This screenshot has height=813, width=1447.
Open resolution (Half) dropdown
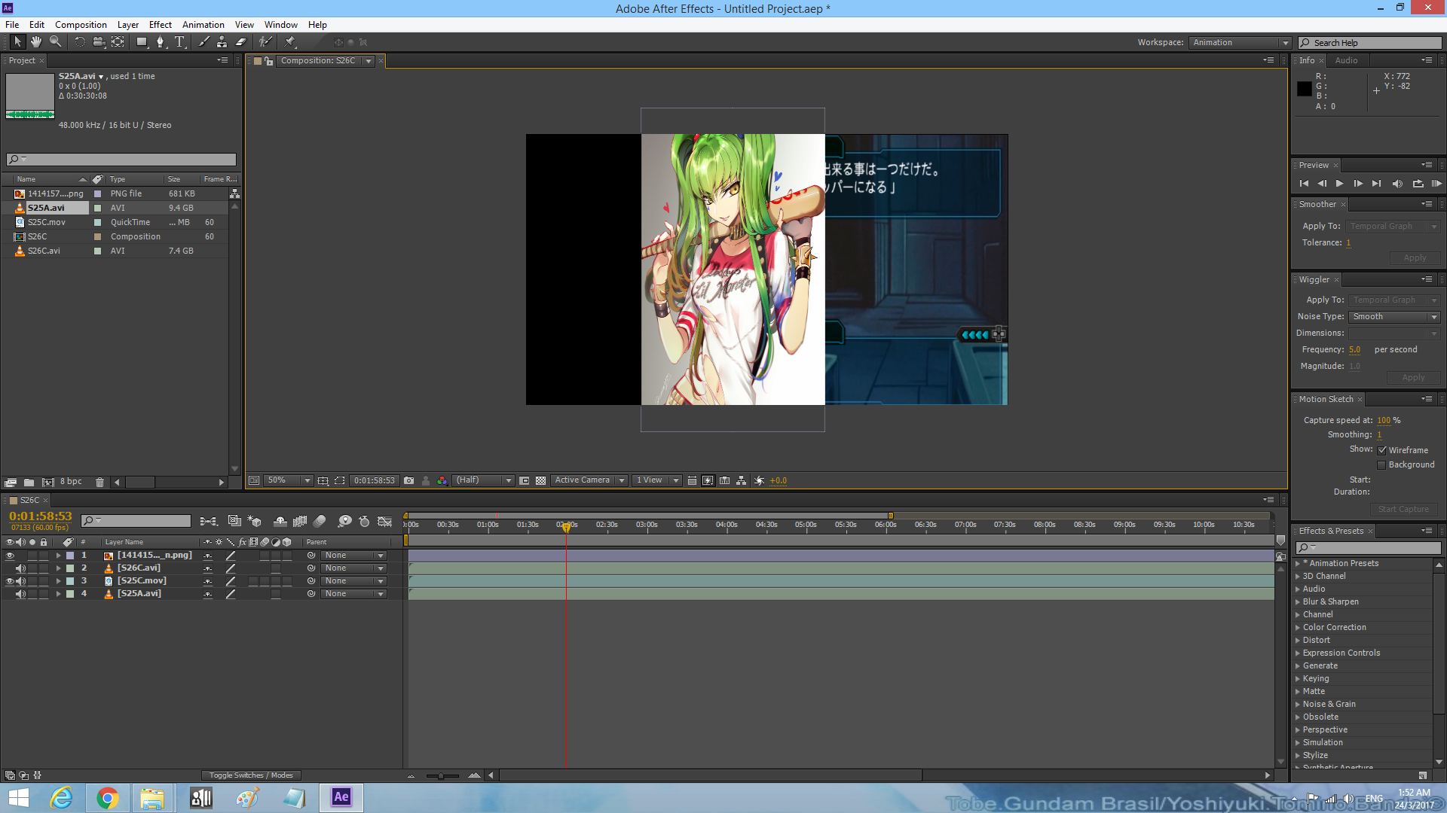click(483, 480)
